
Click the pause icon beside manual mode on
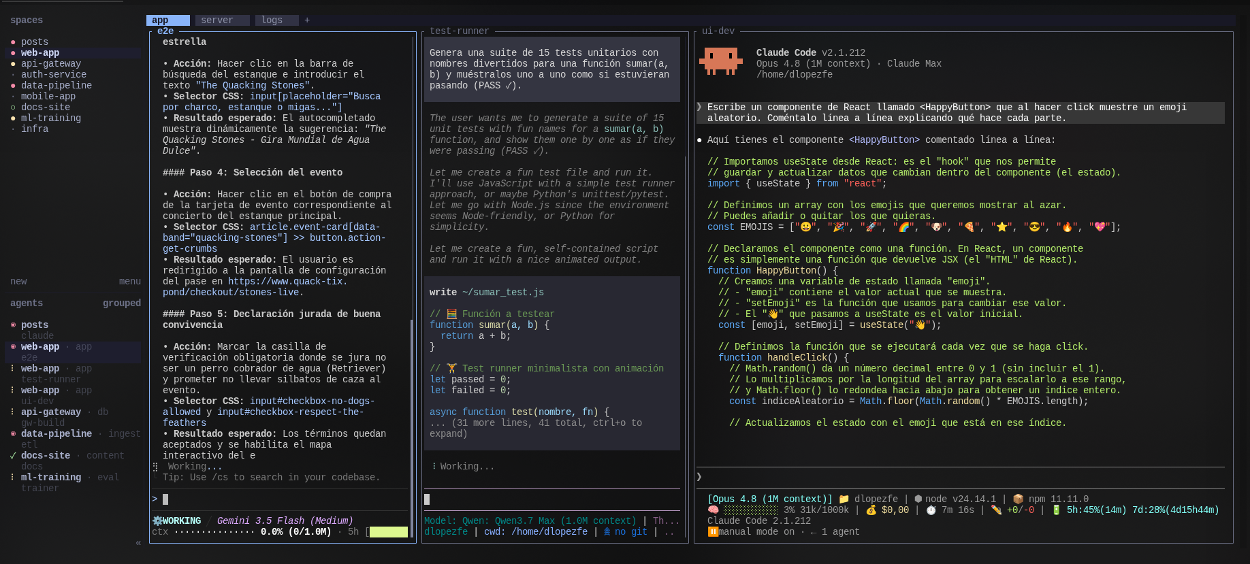713,532
